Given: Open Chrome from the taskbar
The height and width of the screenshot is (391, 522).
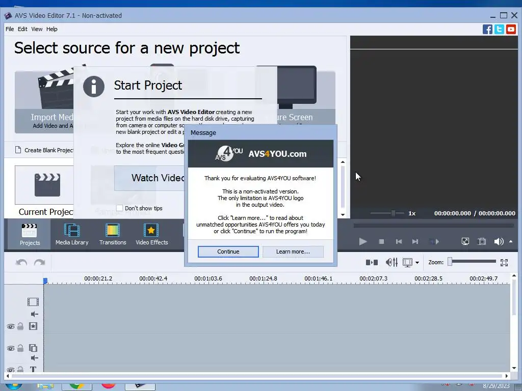Looking at the screenshot, I should point(77,387).
